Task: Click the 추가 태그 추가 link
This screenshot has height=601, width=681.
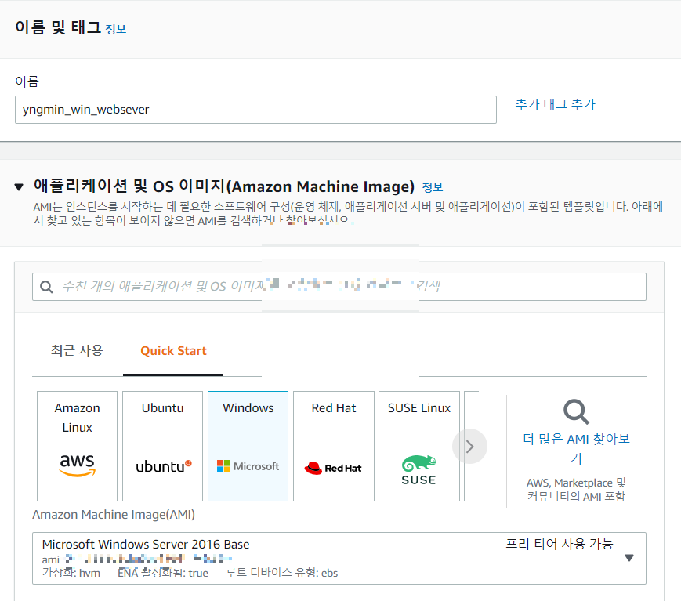Action: point(555,104)
